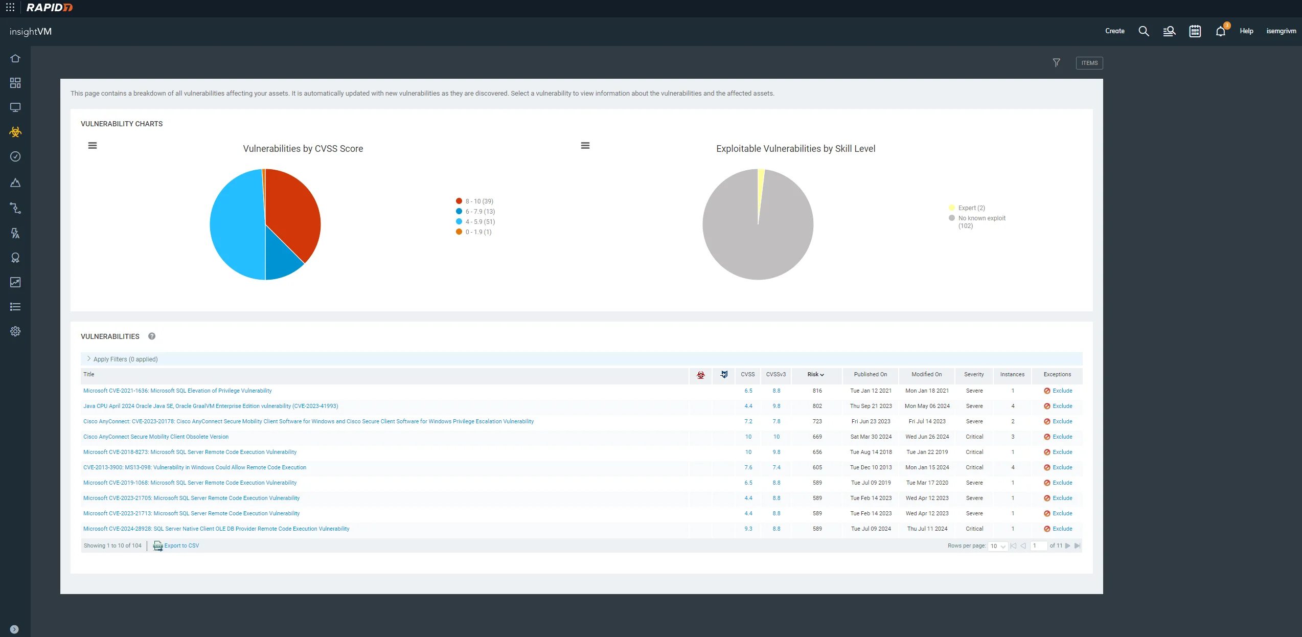Open the workflow branch sidebar icon
This screenshot has height=637, width=1302.
15,208
